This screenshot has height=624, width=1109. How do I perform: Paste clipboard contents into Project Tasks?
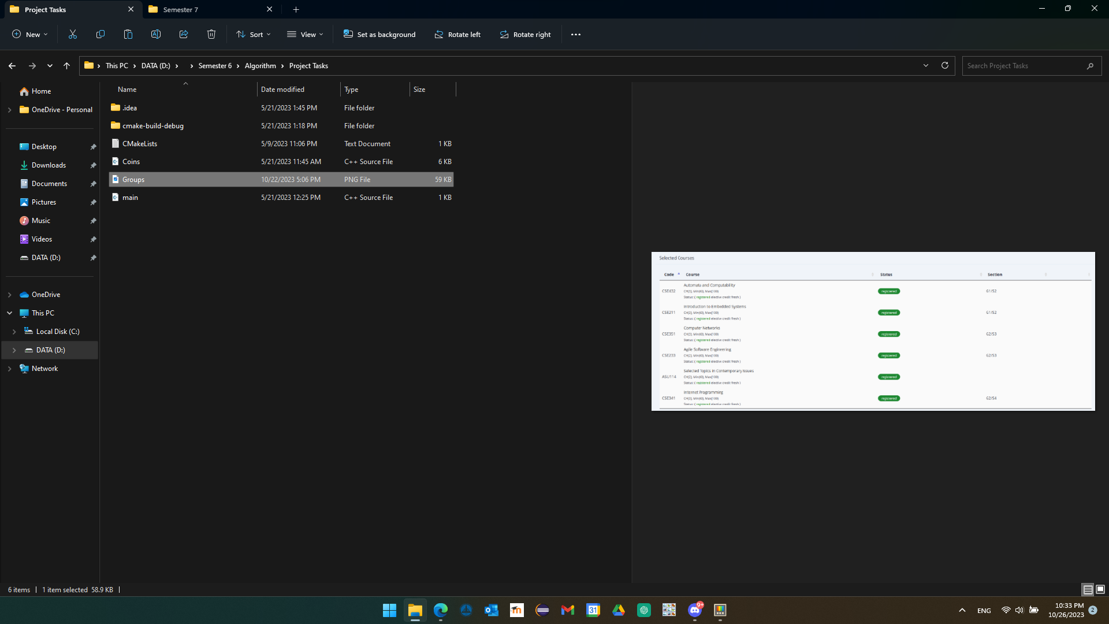click(x=128, y=34)
